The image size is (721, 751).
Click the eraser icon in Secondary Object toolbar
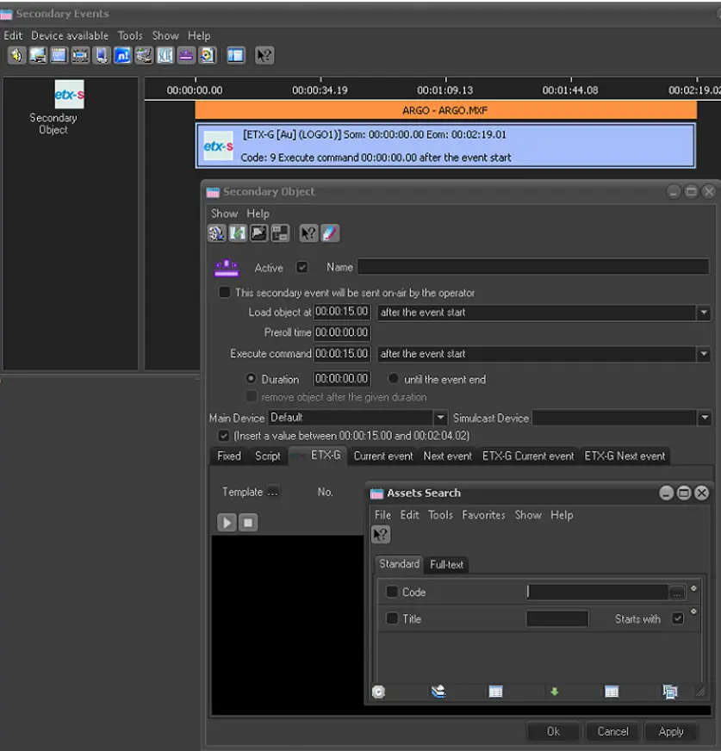330,233
